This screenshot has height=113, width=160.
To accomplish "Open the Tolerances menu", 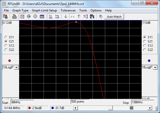I will point(68,10).
